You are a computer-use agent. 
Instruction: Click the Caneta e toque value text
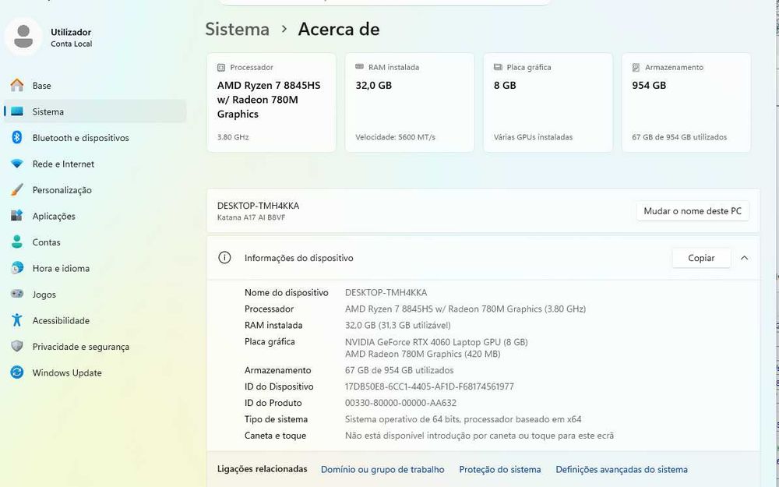click(479, 436)
